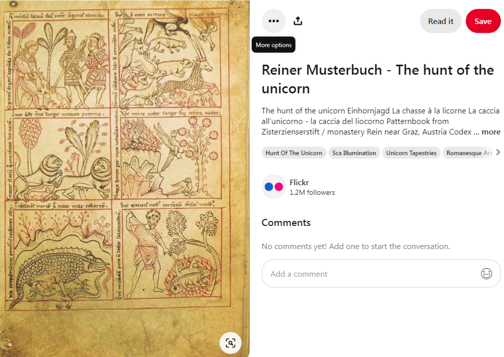
Task: Open the manuscript pin image
Action: (x=125, y=179)
